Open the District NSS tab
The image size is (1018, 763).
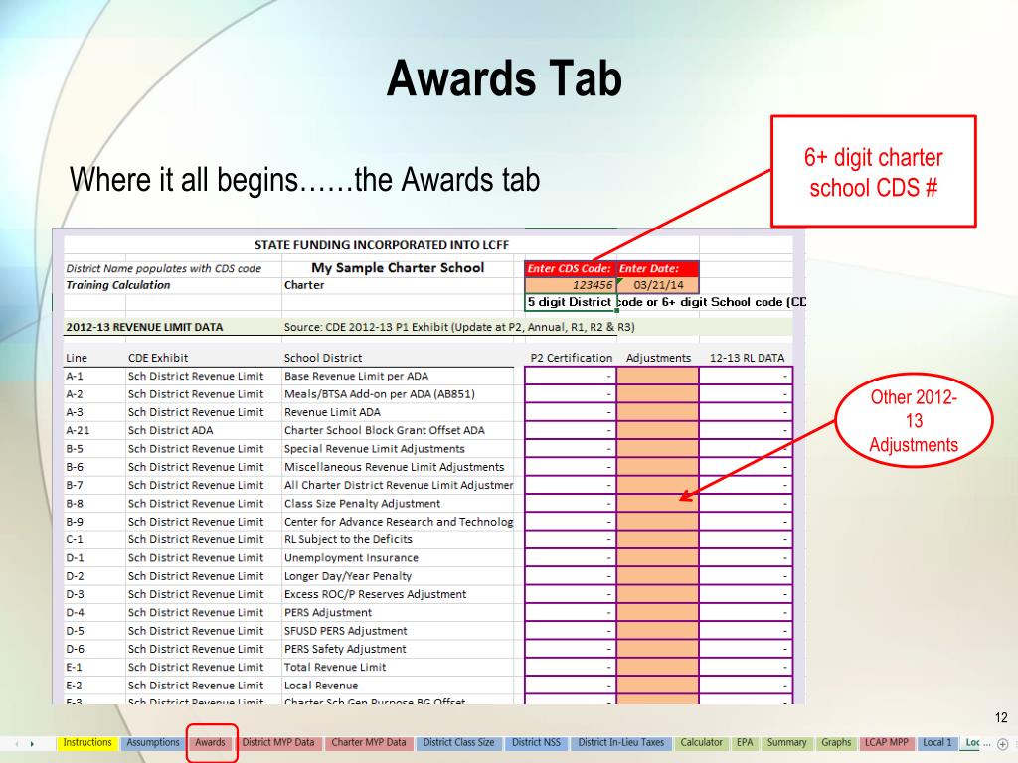[x=536, y=743]
